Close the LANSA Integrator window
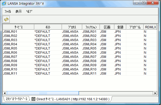The width and height of the screenshot is (161, 105). tap(153, 3)
